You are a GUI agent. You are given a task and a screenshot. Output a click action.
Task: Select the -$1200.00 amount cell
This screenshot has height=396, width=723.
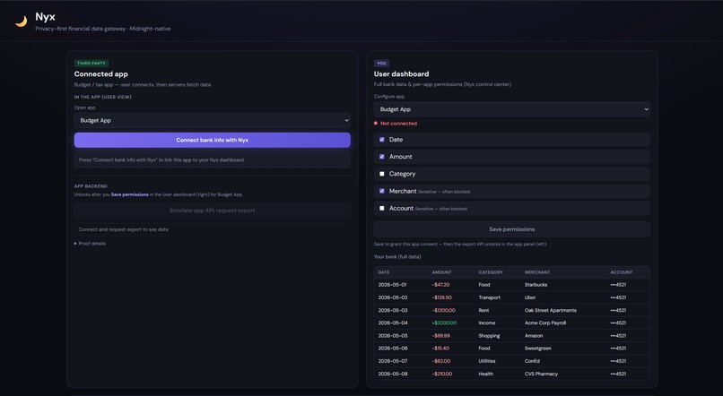(443, 310)
